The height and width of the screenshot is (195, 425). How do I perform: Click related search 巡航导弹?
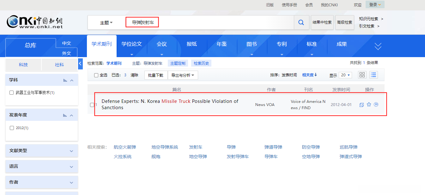(x=349, y=147)
